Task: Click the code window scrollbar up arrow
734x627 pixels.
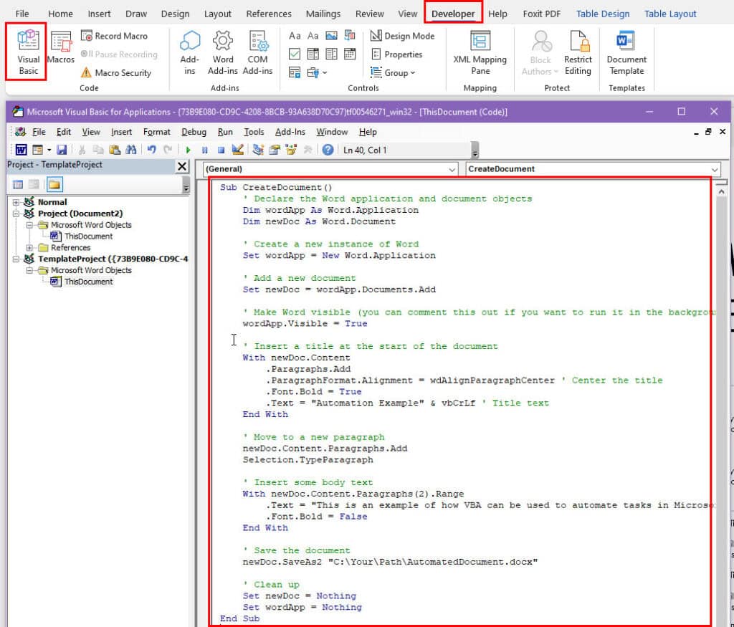Action: (721, 192)
